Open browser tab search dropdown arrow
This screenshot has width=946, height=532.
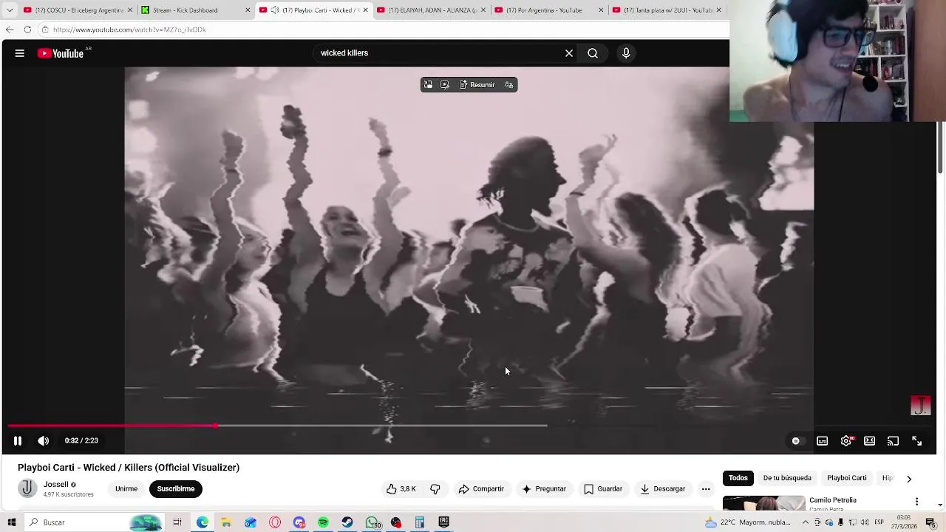tap(9, 10)
